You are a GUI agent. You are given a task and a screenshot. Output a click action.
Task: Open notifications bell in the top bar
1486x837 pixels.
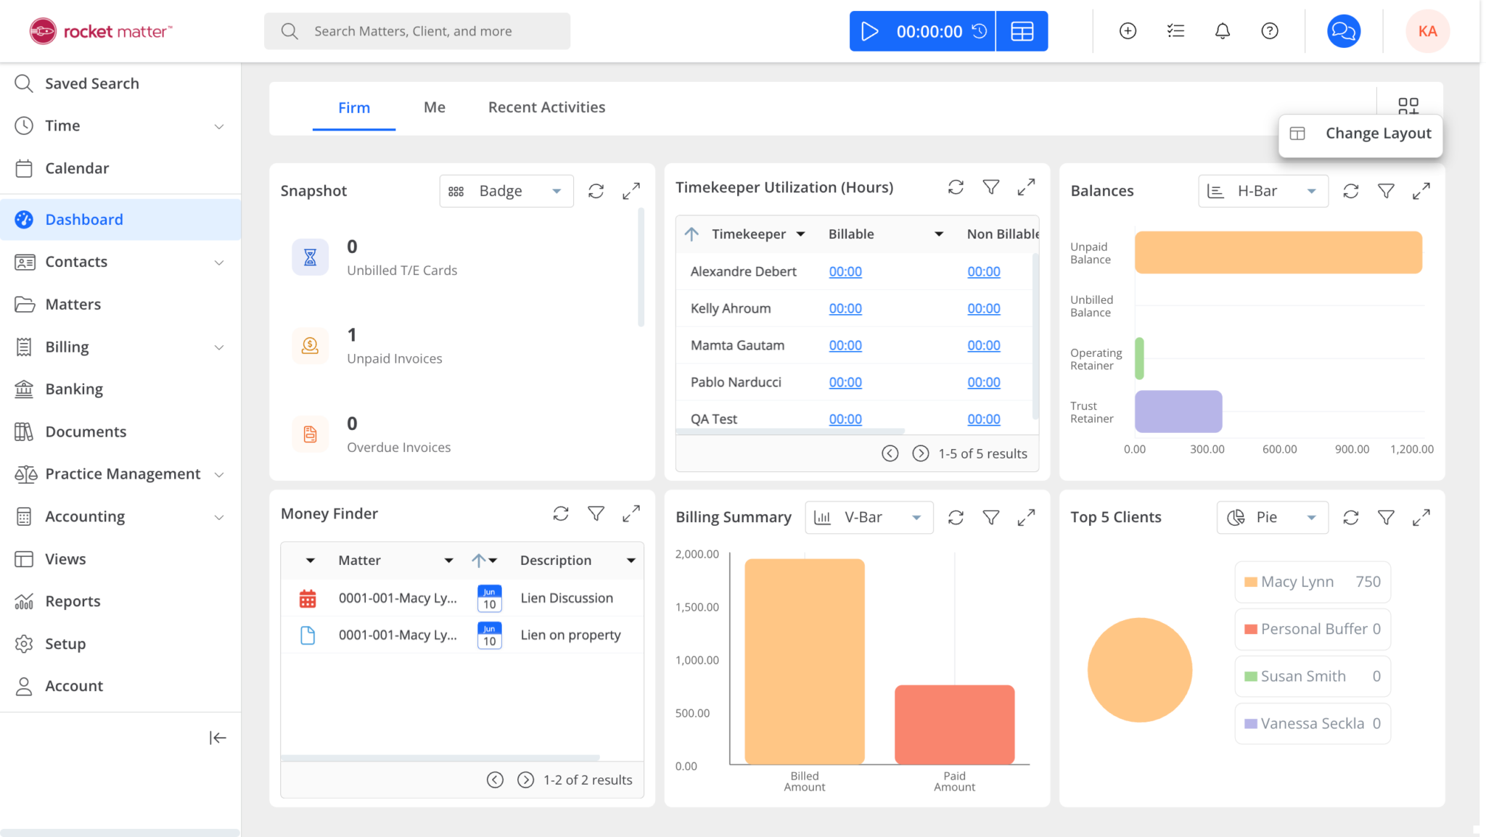[1222, 30]
